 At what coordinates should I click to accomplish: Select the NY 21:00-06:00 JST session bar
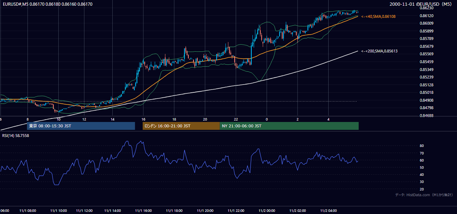(x=289, y=126)
